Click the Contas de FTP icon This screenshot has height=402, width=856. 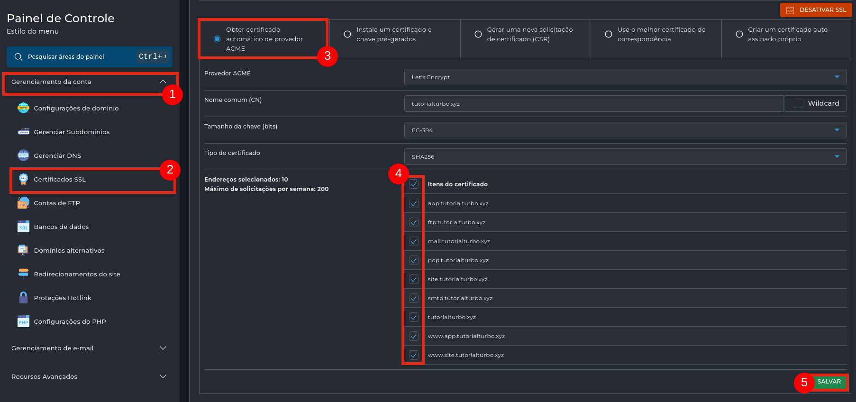[x=23, y=203]
